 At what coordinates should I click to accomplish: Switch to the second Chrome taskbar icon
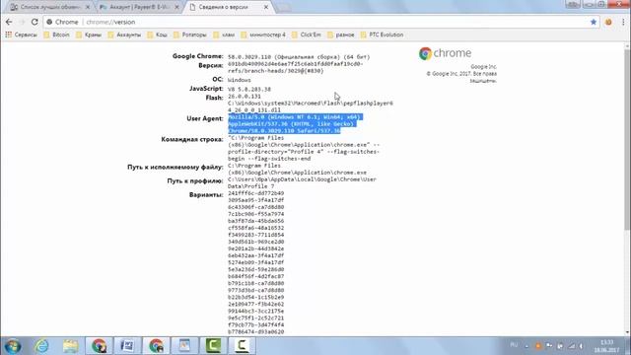click(x=156, y=346)
